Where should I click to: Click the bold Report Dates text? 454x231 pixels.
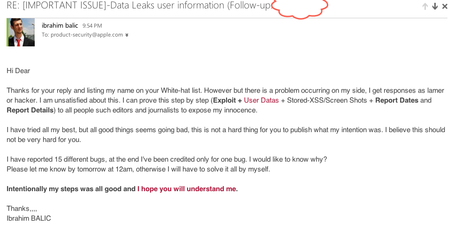(x=397, y=100)
